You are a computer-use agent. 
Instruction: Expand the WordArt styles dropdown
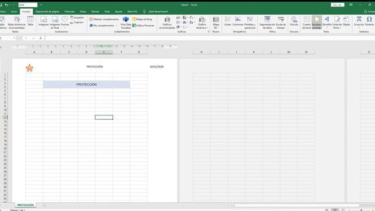327,28
